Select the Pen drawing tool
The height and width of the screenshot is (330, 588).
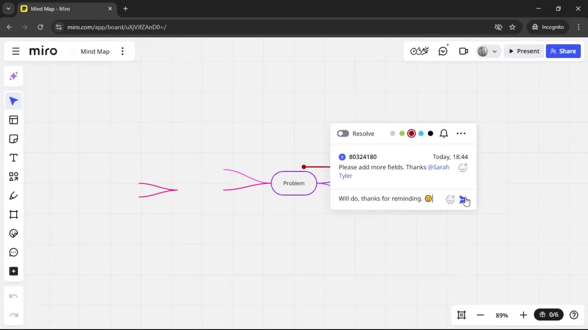pyautogui.click(x=13, y=196)
